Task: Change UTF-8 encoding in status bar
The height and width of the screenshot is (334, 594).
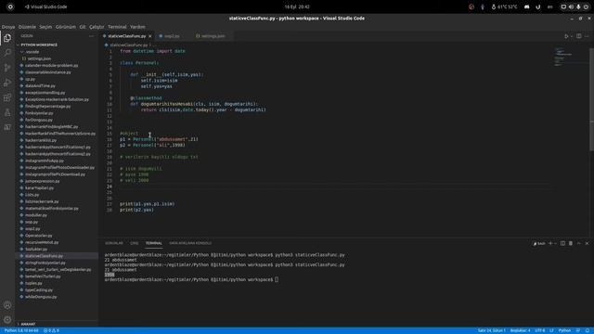Action: coord(540,330)
